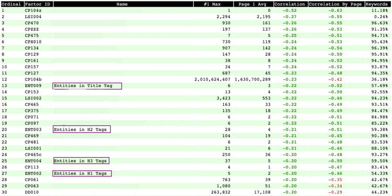Viewport: 392px width, 196px height.
Task: Click factor ID ENT002
Action: coord(33,173)
